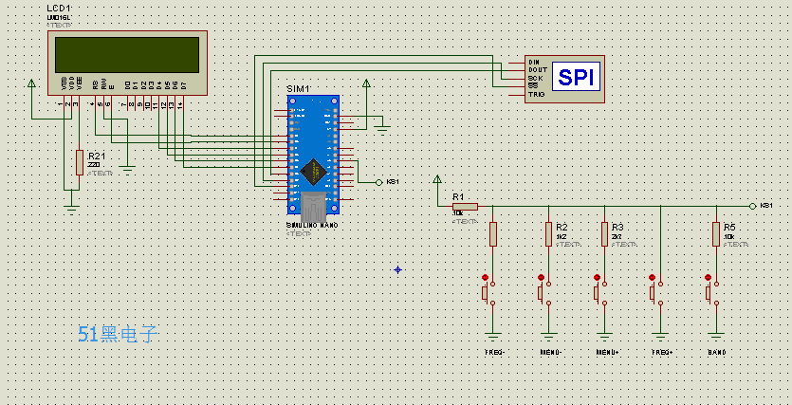This screenshot has width=792, height=405.
Task: Click the <TEXT> placeholder under R21
Action: tap(101, 174)
